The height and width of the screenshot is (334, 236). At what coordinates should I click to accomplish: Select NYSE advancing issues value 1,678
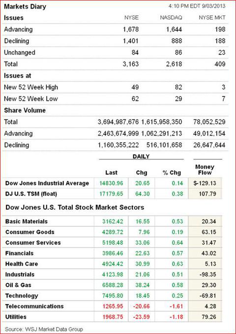coord(131,29)
